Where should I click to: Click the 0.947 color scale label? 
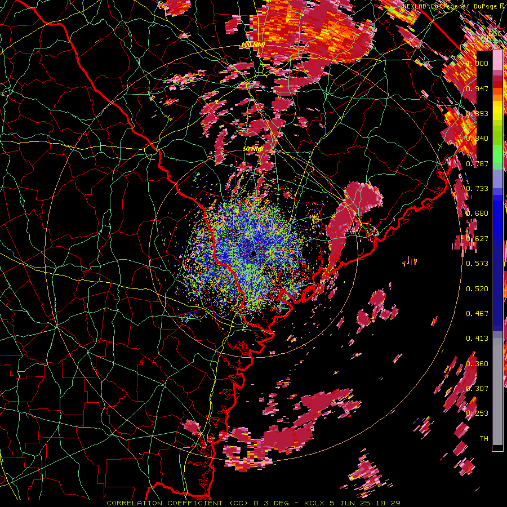tap(477, 88)
